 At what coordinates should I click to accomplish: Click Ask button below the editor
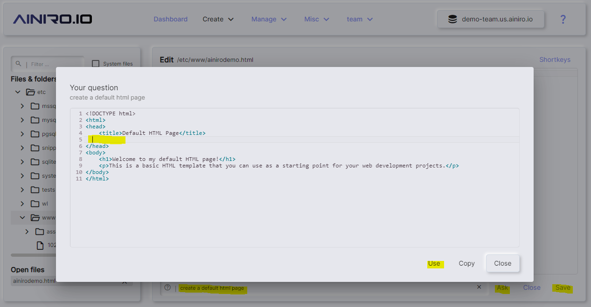pyautogui.click(x=502, y=287)
